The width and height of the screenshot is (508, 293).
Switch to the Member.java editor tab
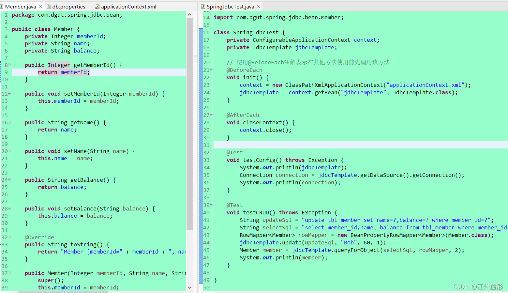click(x=21, y=7)
